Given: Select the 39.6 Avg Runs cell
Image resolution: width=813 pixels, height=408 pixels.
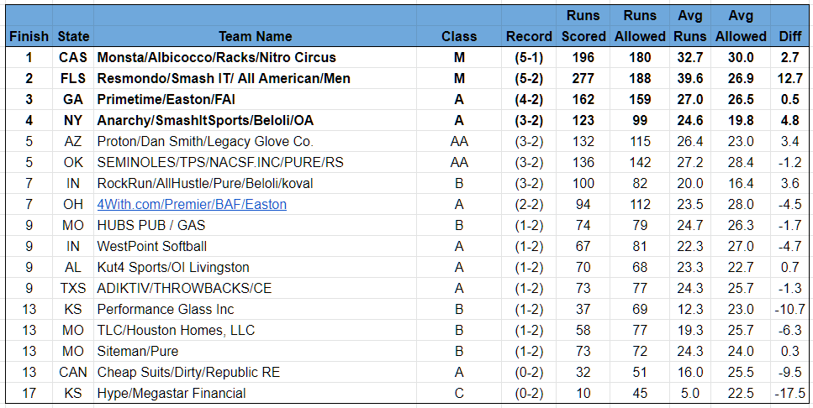Looking at the screenshot, I should [690, 78].
